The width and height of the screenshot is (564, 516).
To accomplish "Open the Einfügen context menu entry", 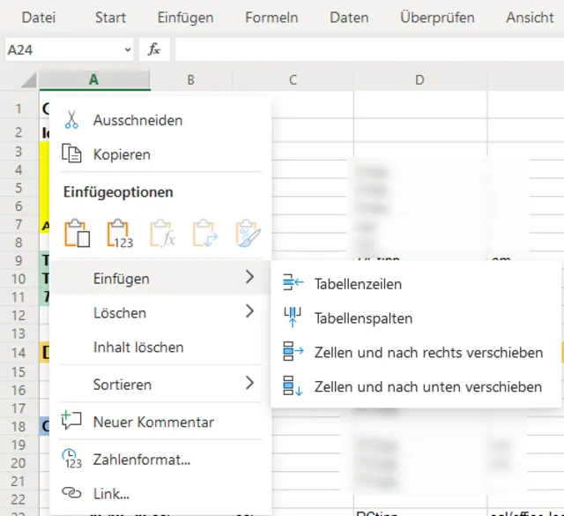I will tap(160, 278).
